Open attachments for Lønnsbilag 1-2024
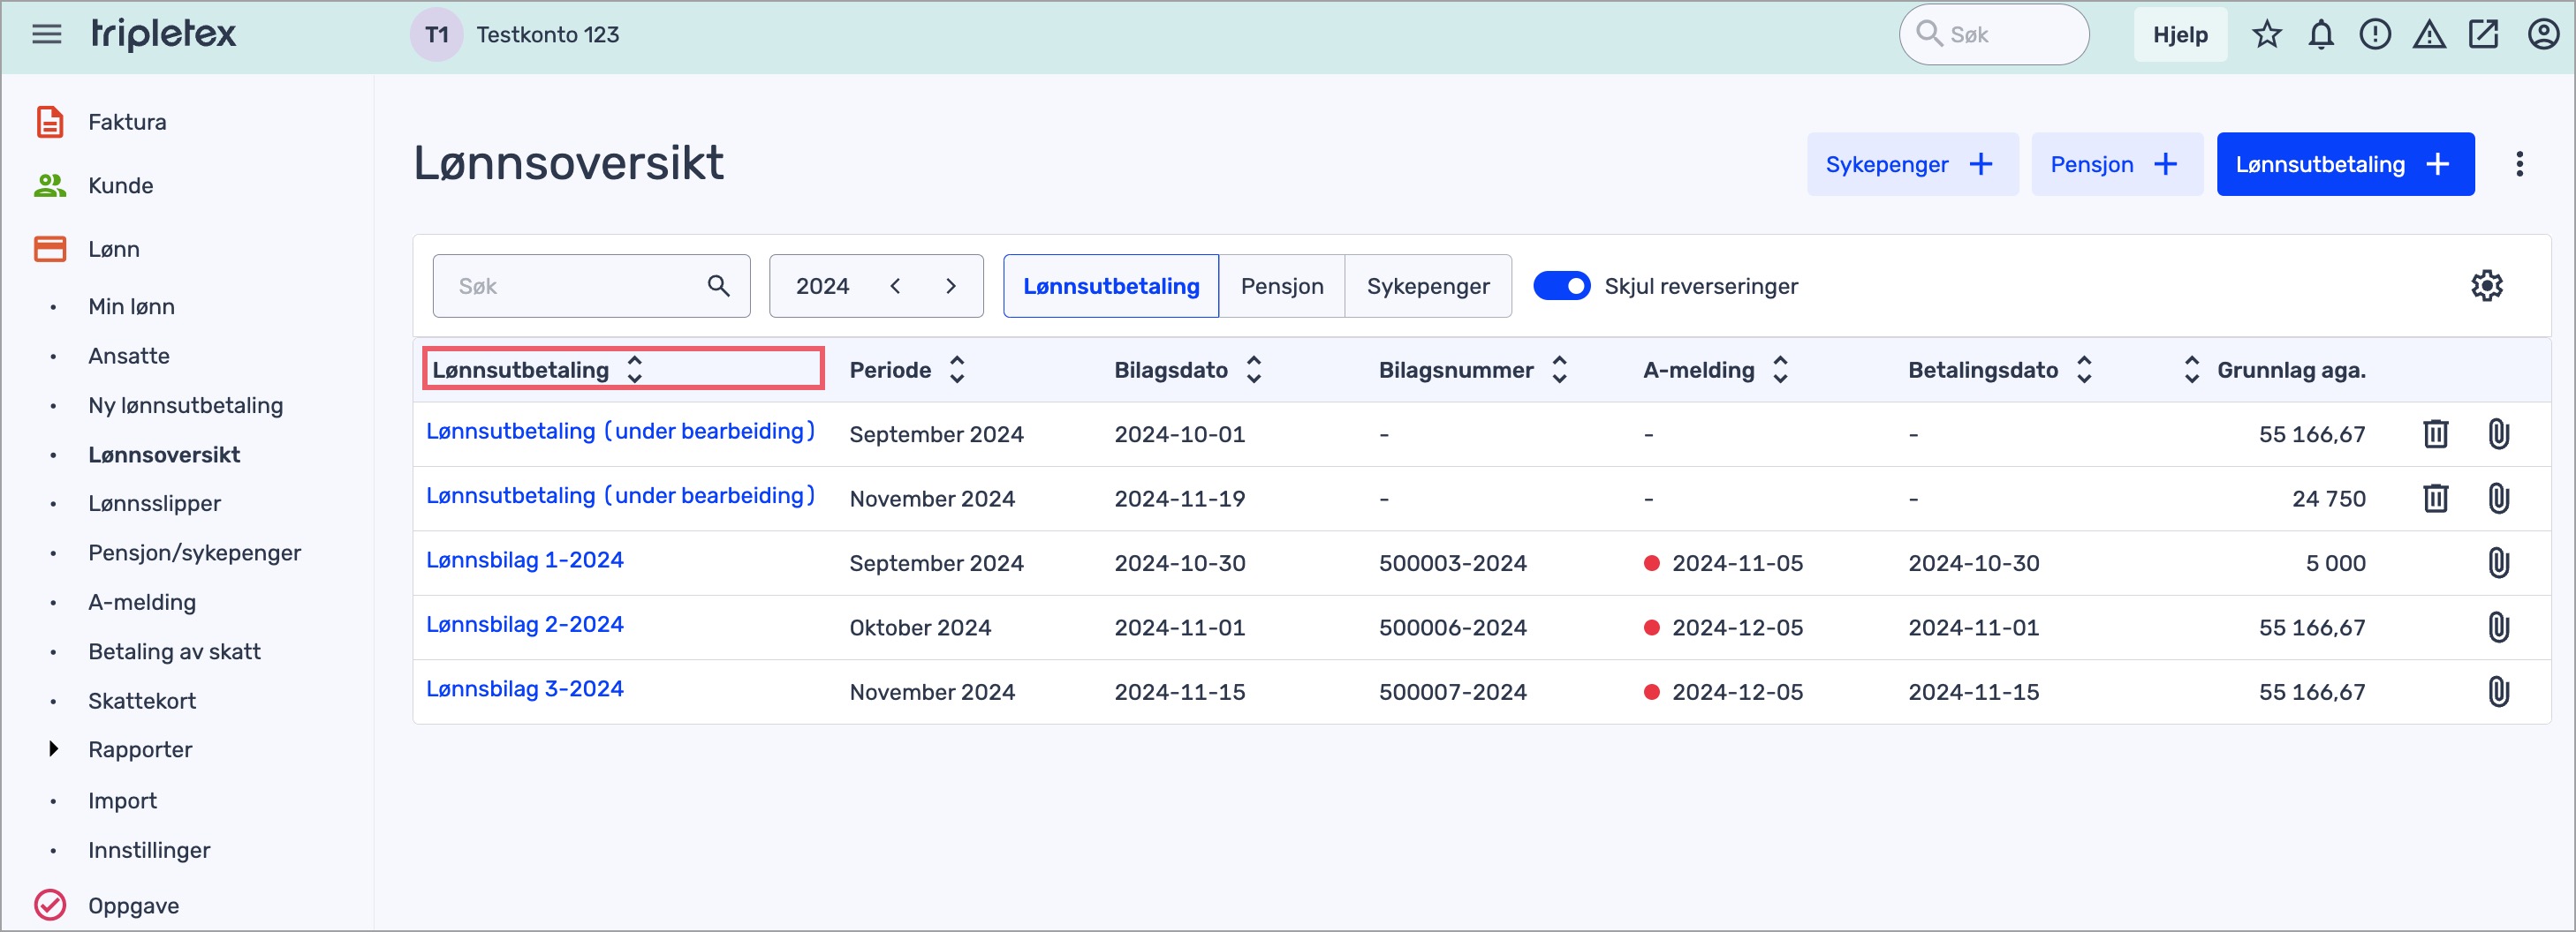Screen dimensions: 2576x932 pyautogui.click(x=2498, y=562)
